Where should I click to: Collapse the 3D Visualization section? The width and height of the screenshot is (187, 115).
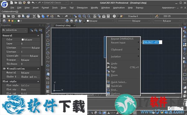point(38,69)
